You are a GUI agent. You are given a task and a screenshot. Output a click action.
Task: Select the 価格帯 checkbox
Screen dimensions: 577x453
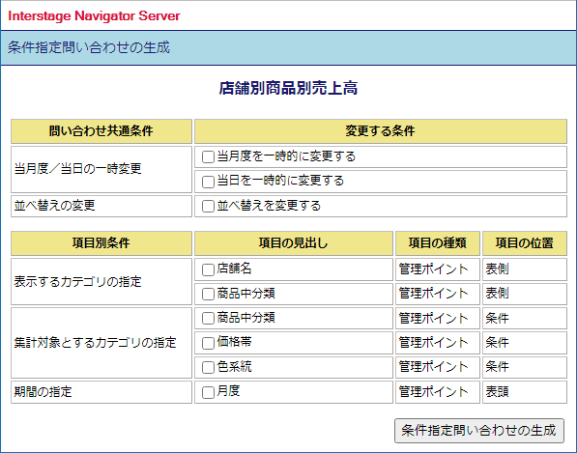[208, 343]
